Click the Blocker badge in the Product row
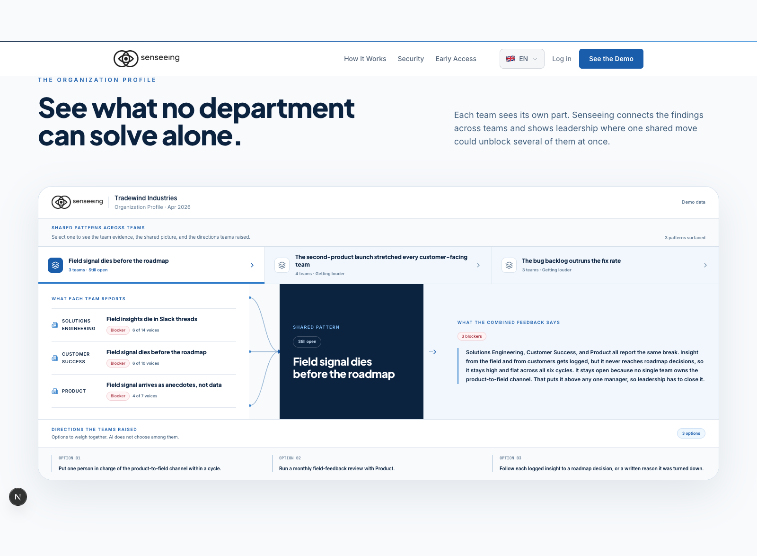Image resolution: width=757 pixels, height=556 pixels. 118,396
